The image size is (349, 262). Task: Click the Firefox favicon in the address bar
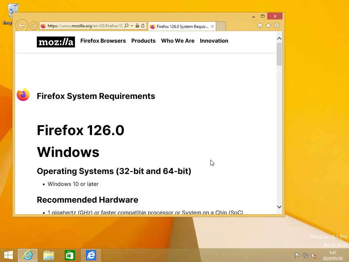coord(43,26)
